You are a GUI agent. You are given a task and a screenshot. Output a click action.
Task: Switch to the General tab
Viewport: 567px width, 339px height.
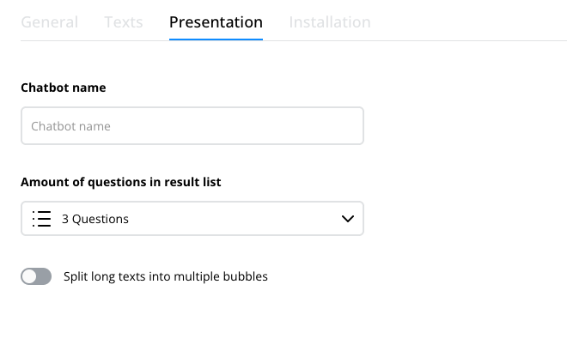click(x=50, y=22)
